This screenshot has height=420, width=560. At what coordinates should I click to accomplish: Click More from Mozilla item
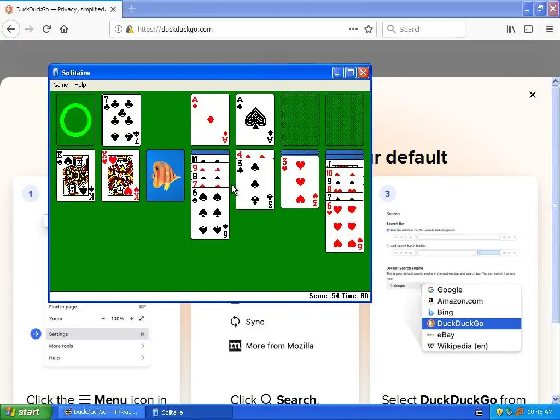click(x=271, y=346)
